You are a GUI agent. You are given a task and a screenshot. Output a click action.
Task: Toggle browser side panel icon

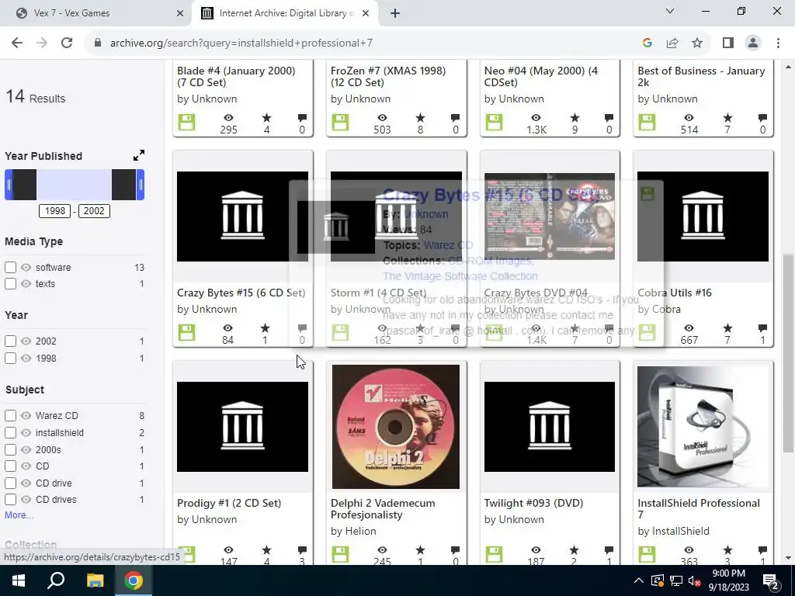[728, 43]
